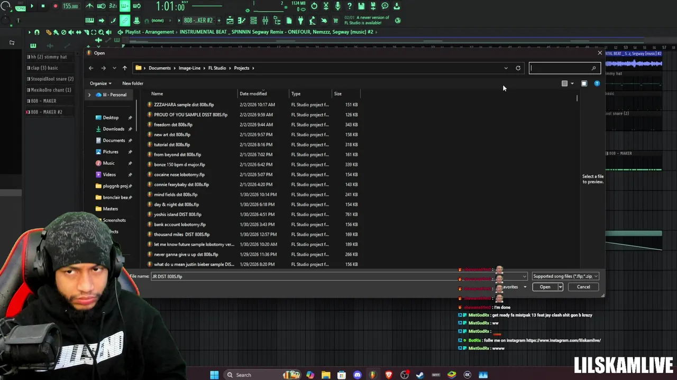Toggle the 3.2.1 countdown before recording
The width and height of the screenshot is (677, 380).
coord(113,6)
